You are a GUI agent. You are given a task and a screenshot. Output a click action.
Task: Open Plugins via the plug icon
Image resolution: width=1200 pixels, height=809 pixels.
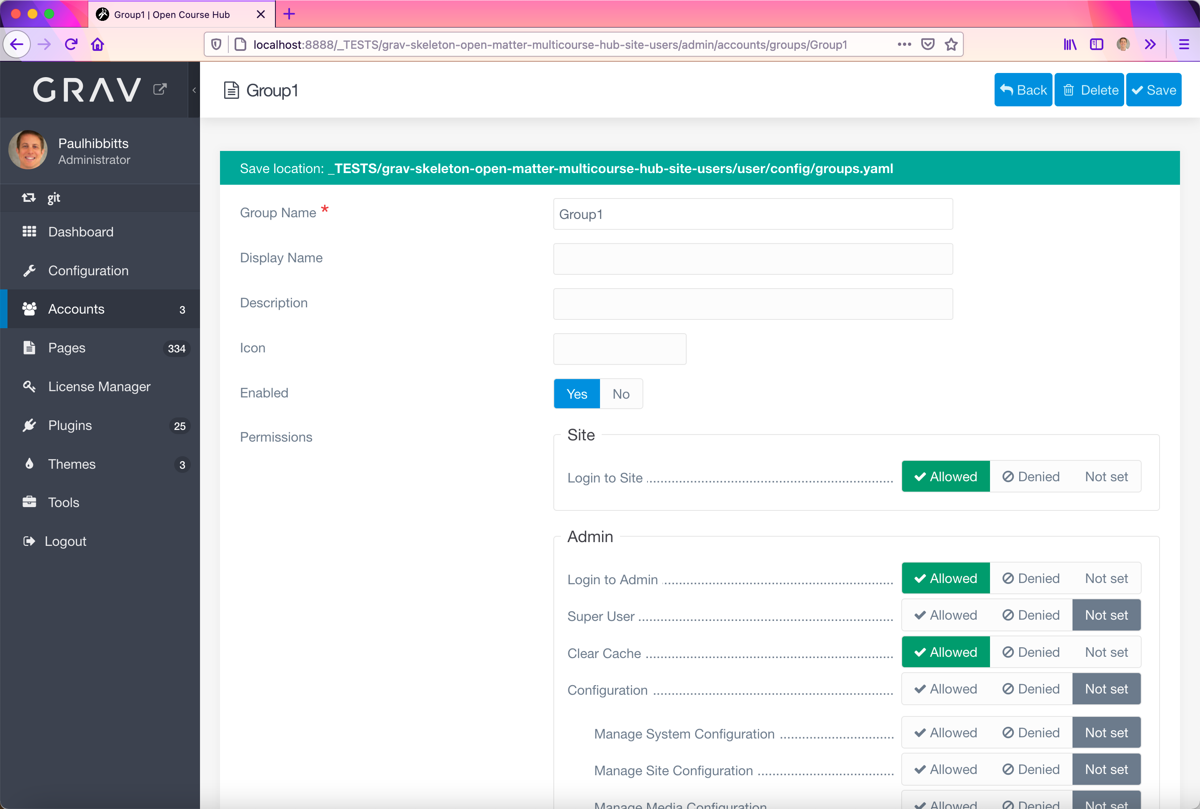coord(30,425)
